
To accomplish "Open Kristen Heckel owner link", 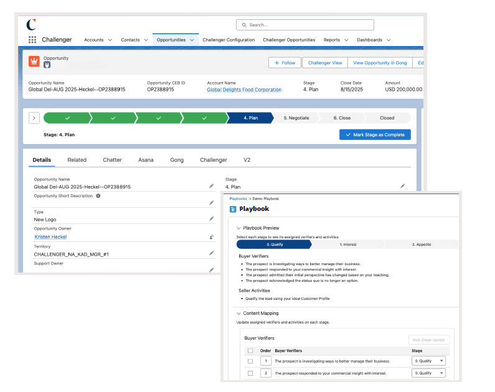I will tap(50, 237).
